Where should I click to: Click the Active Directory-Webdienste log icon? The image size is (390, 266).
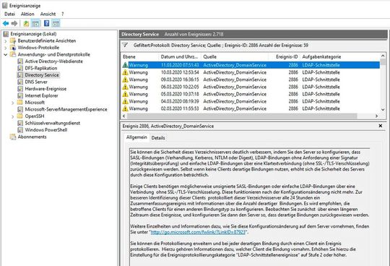pyautogui.click(x=20, y=61)
